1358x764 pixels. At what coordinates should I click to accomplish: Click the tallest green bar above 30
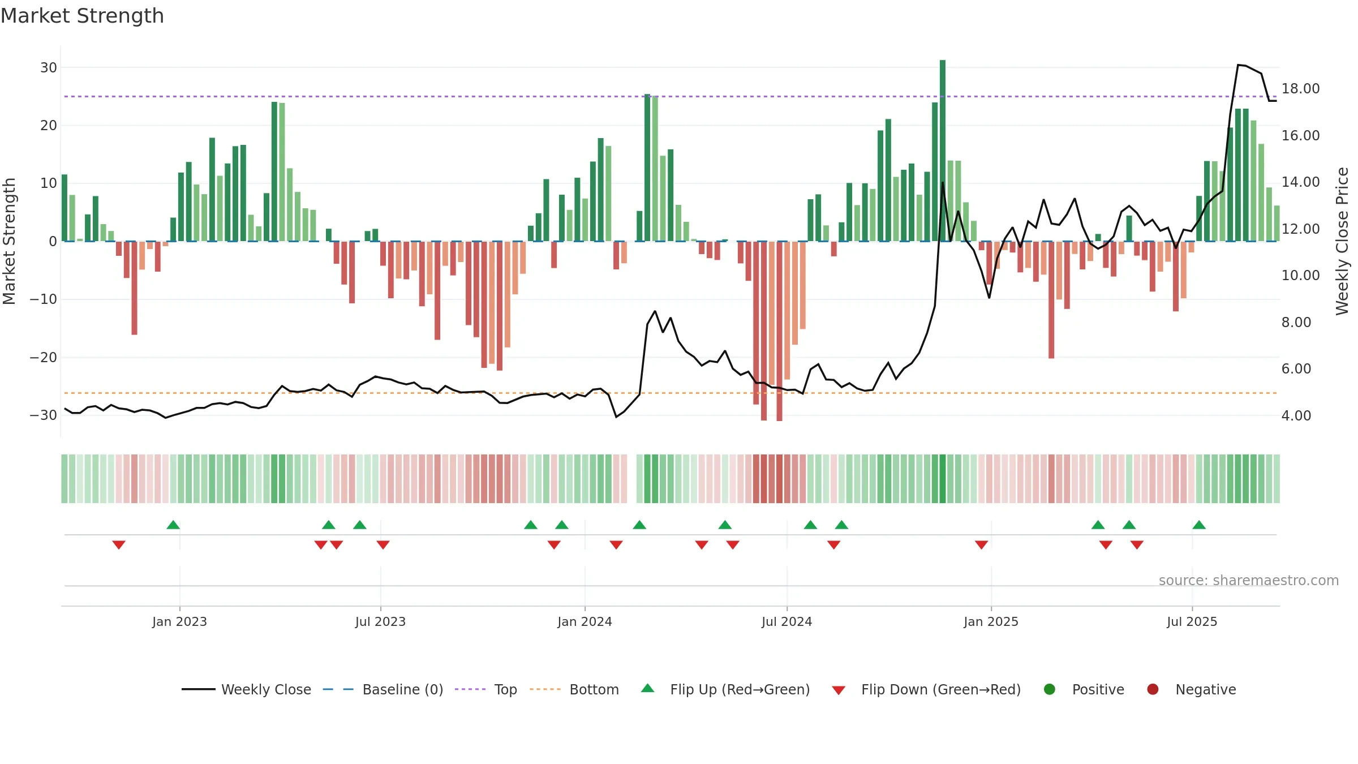pyautogui.click(x=943, y=151)
